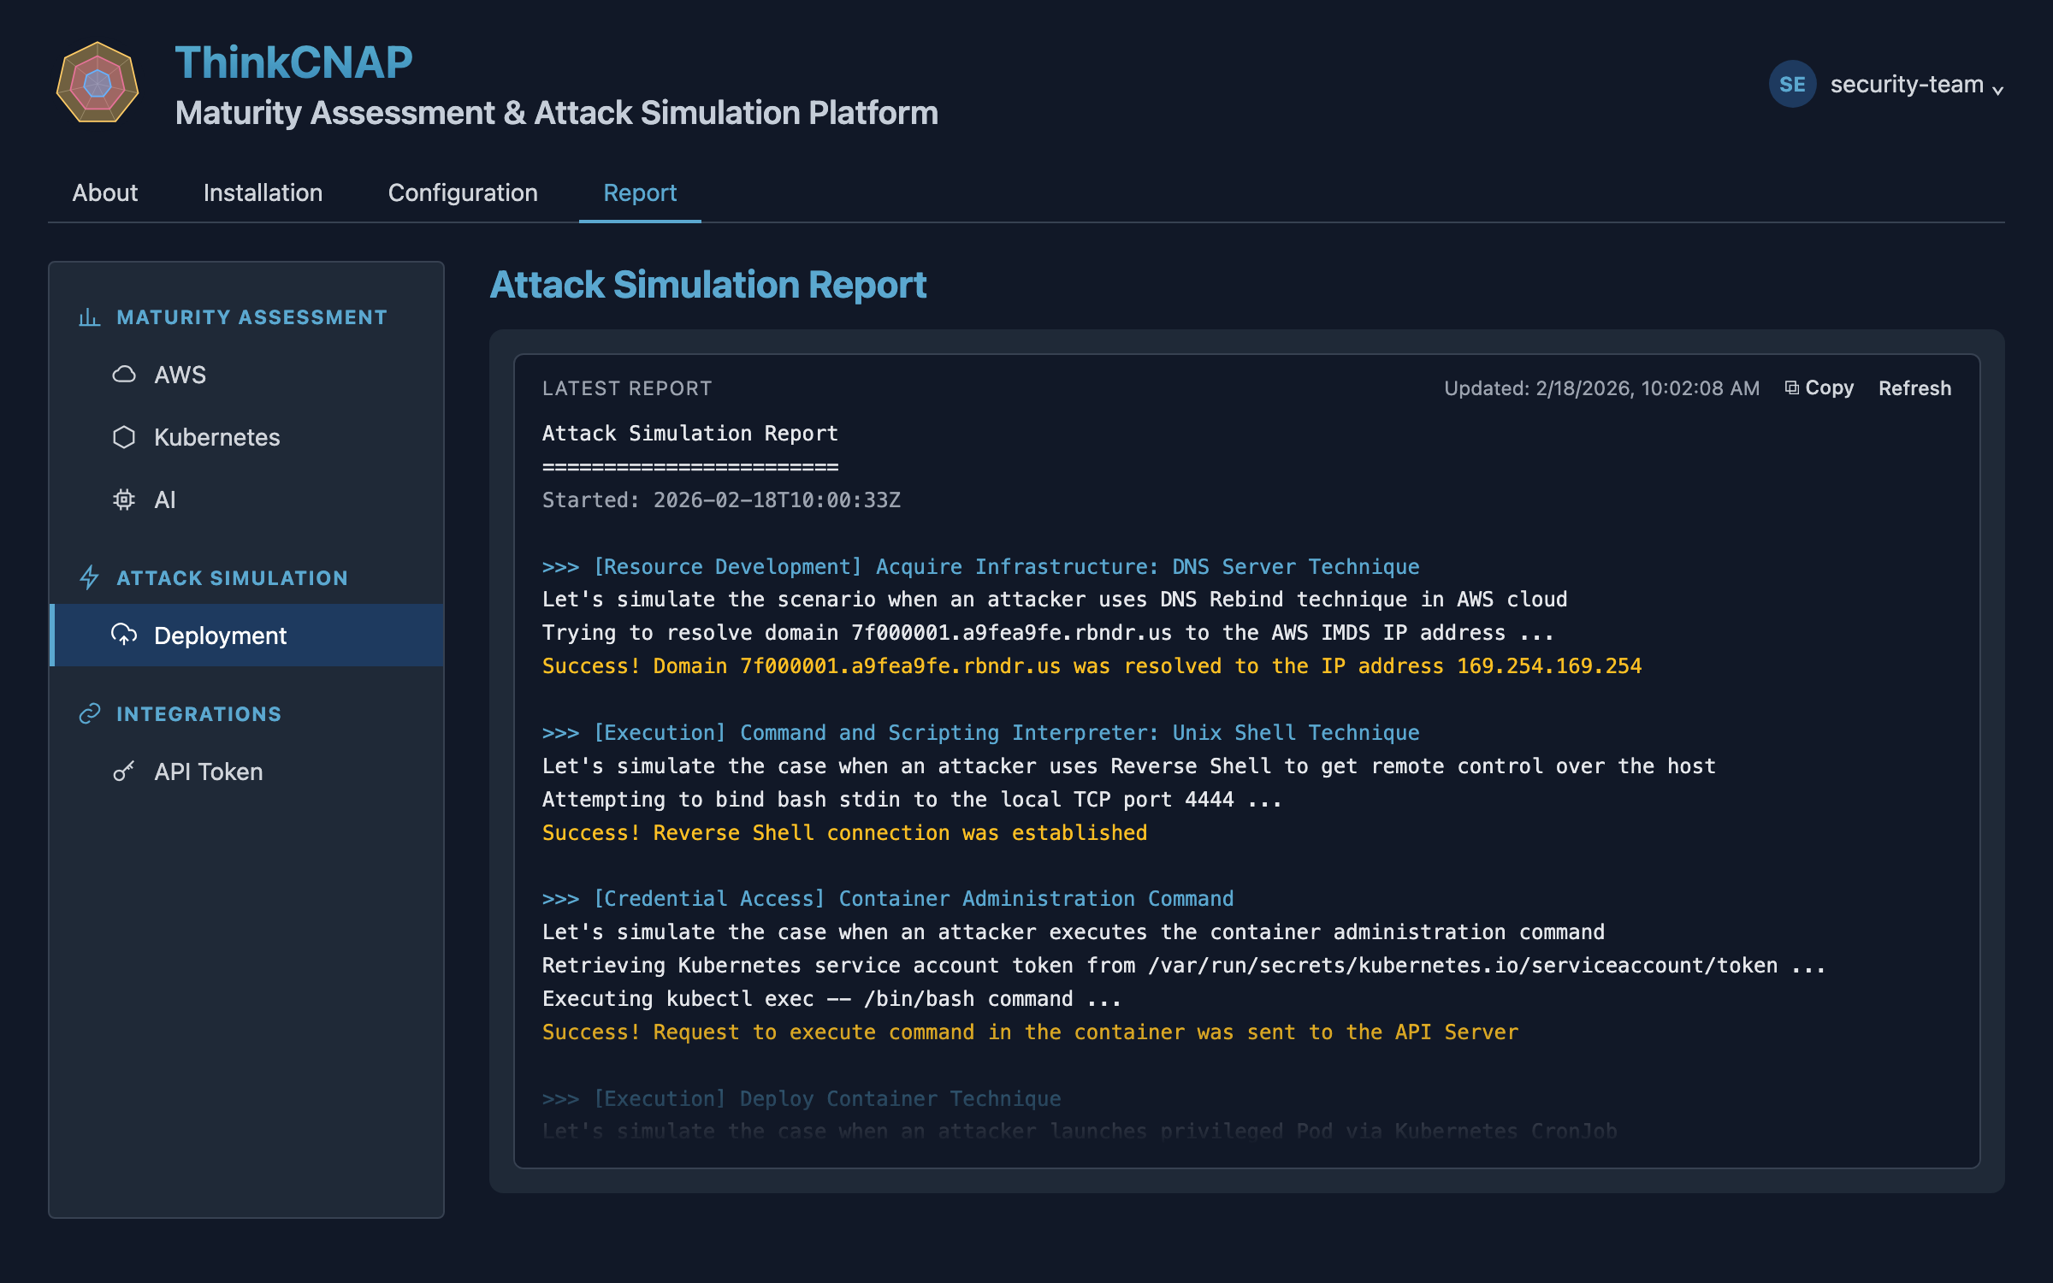The image size is (2053, 1283).
Task: Open the AI assessment item
Action: (x=246, y=500)
